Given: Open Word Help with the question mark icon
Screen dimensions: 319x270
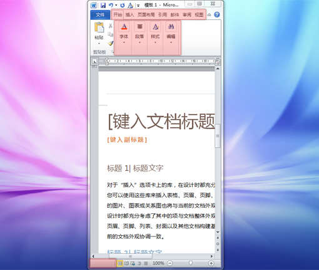Looking at the screenshot, I should tap(217, 14).
